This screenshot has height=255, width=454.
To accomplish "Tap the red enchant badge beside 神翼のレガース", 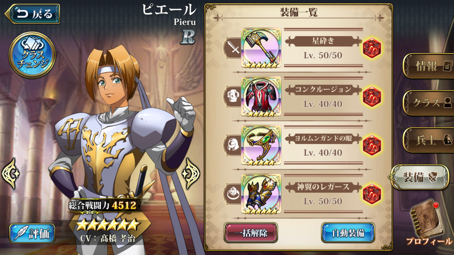I will (372, 194).
